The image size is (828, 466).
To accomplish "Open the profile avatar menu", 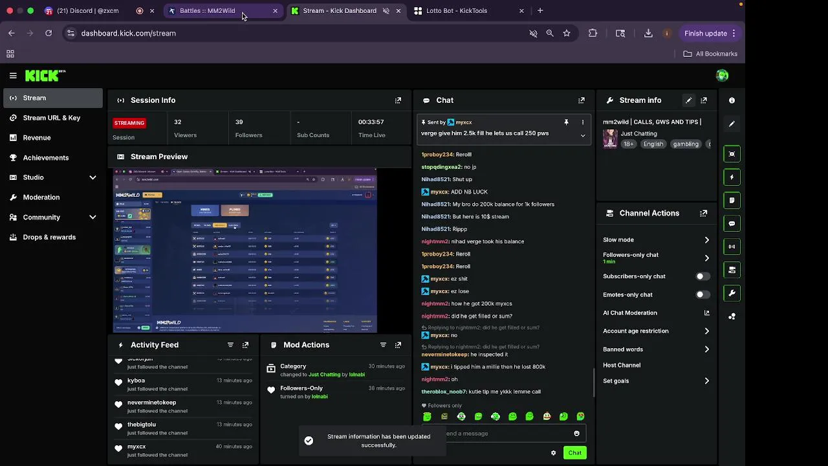I will click(x=723, y=76).
